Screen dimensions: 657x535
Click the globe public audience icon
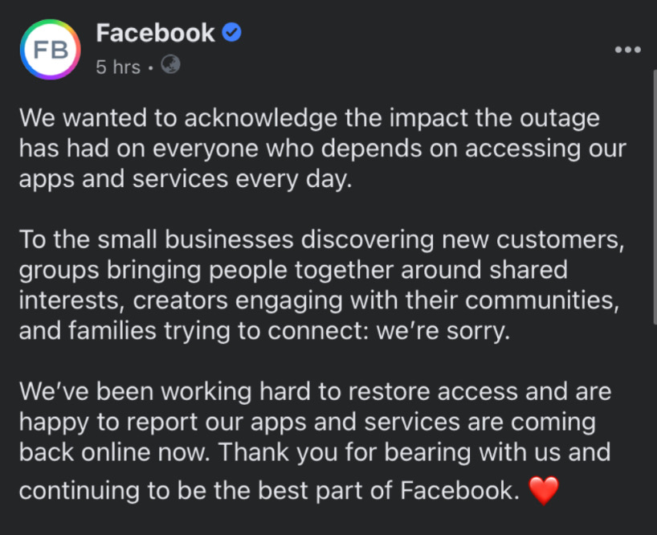click(x=170, y=64)
